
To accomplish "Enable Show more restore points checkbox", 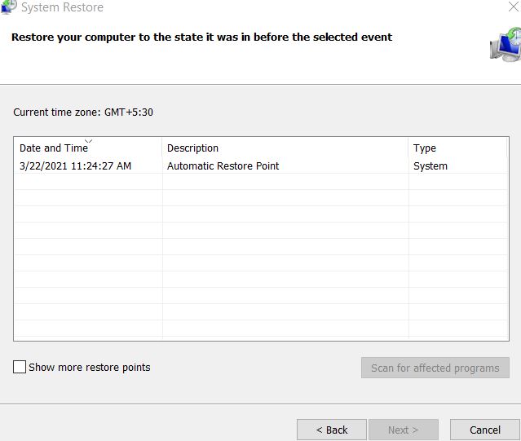I will pos(20,367).
